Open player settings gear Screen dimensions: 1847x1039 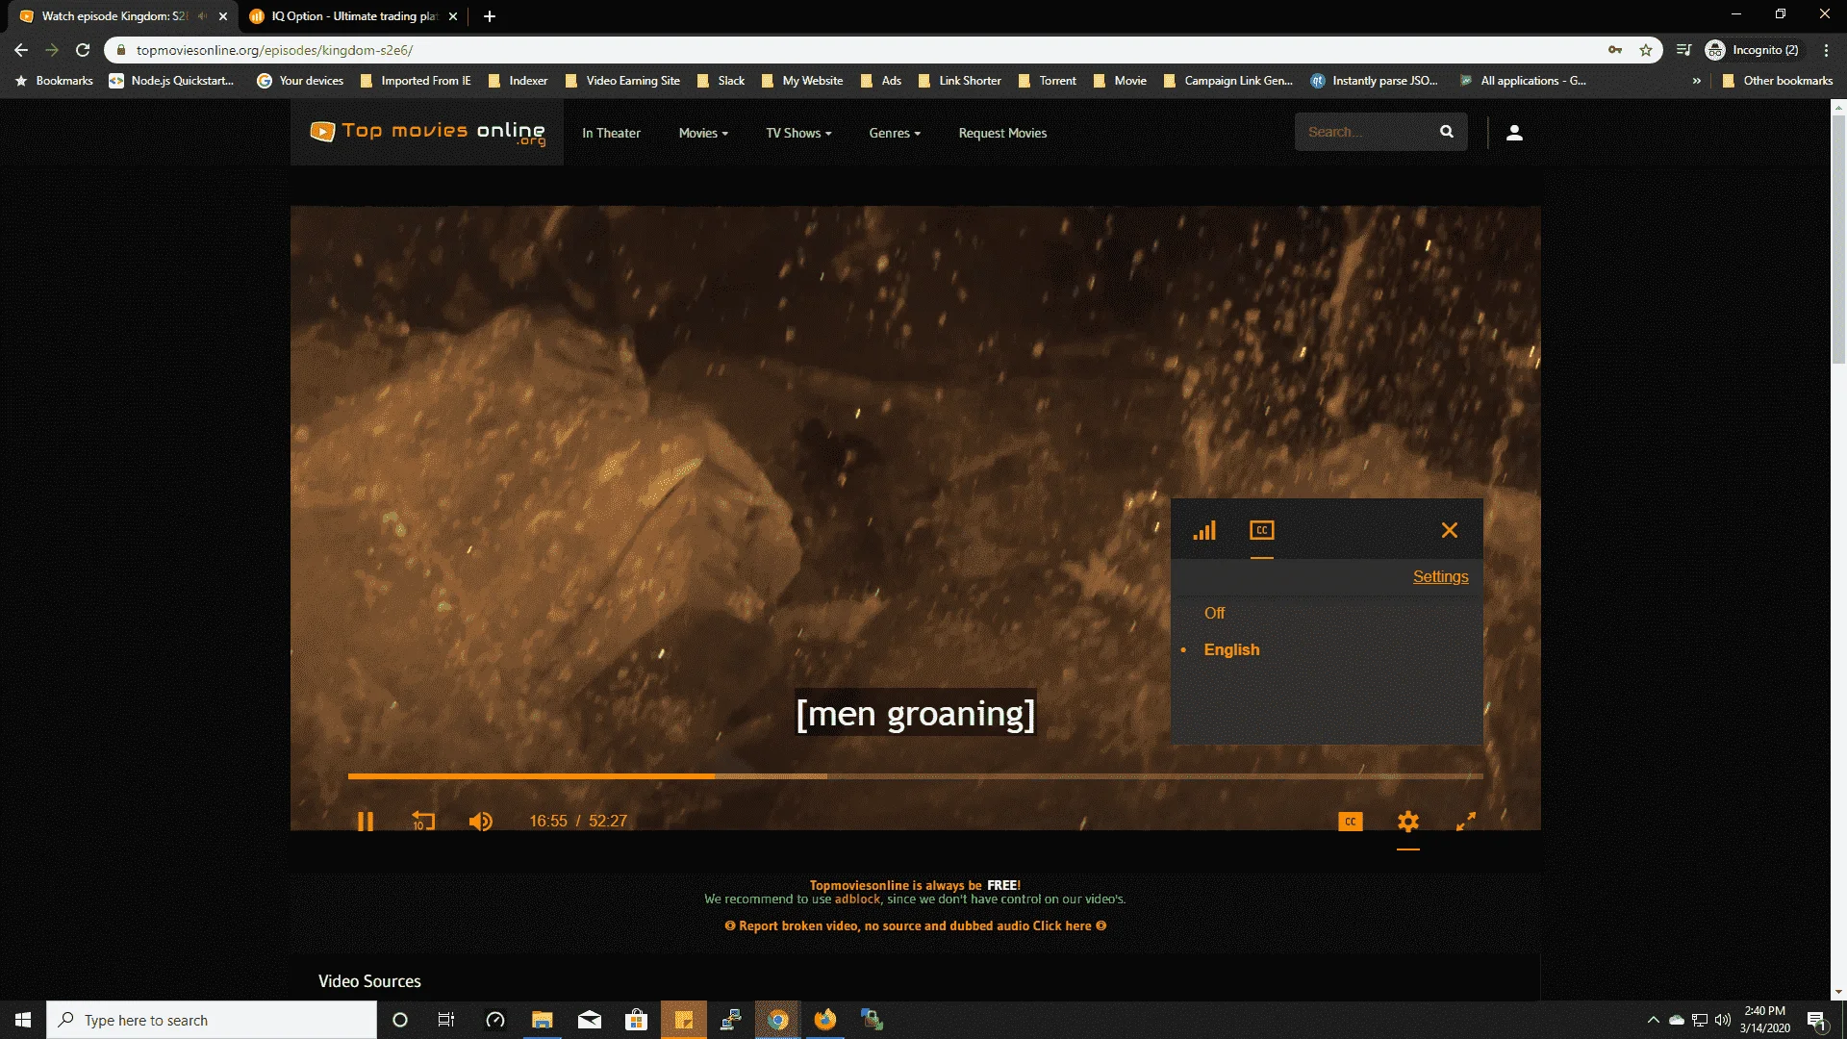(x=1408, y=822)
